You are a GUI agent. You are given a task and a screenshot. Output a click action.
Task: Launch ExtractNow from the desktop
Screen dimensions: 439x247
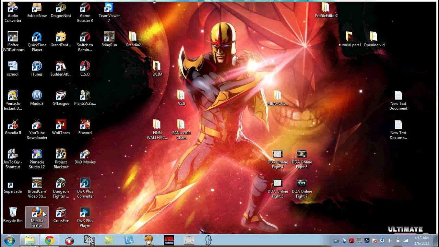(37, 10)
